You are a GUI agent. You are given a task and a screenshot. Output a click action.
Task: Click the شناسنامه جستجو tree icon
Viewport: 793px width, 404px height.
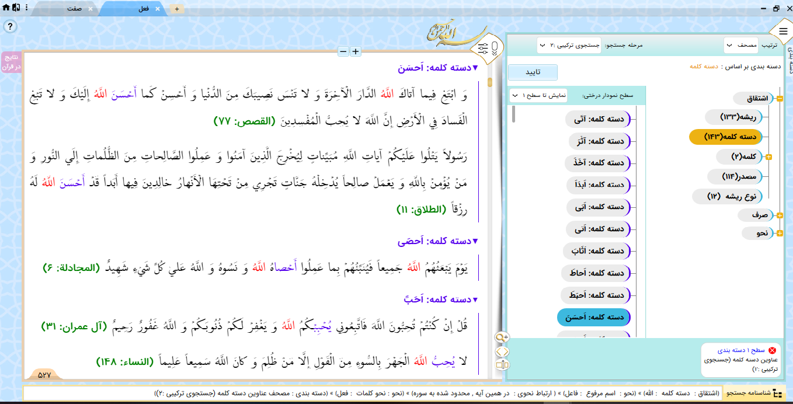pyautogui.click(x=778, y=393)
